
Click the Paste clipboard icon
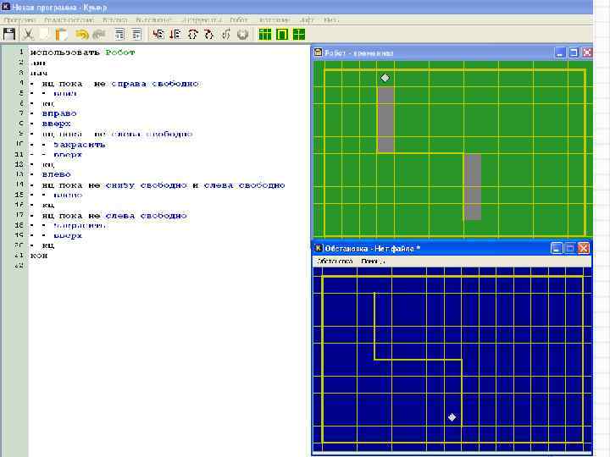[62, 34]
